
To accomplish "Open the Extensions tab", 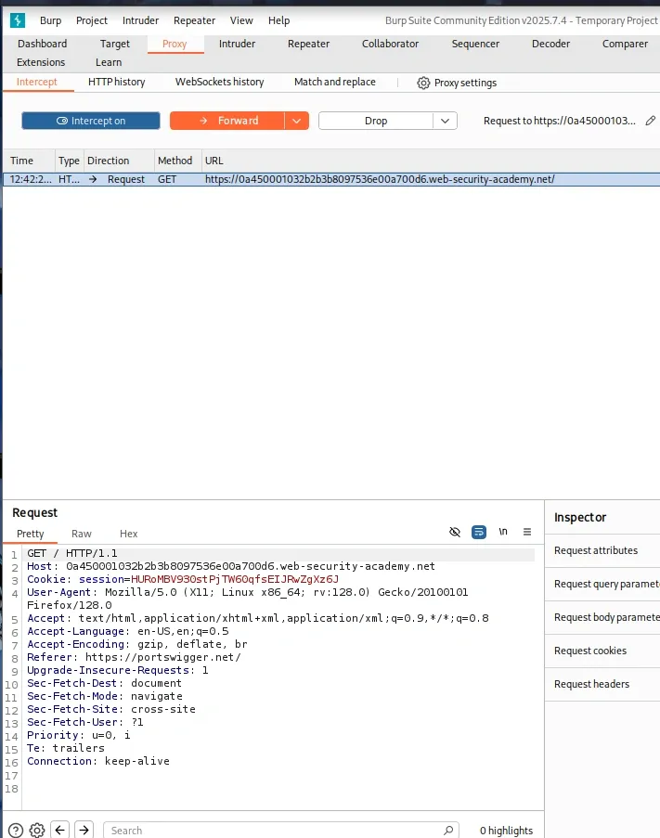I will click(41, 62).
